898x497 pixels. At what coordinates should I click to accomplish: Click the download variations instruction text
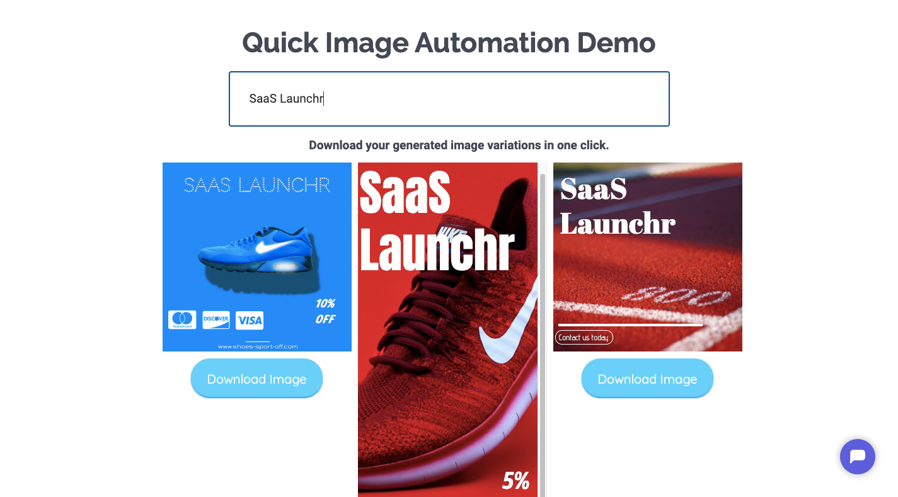[x=459, y=146]
